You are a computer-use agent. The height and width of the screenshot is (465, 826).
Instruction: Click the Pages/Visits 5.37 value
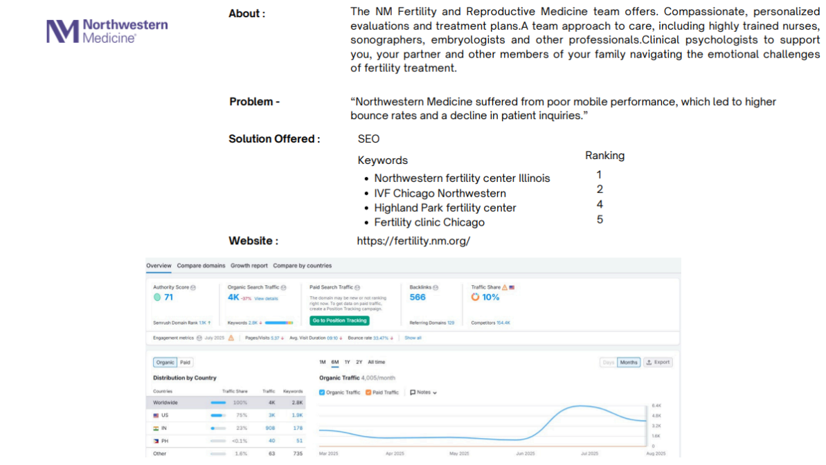point(275,338)
